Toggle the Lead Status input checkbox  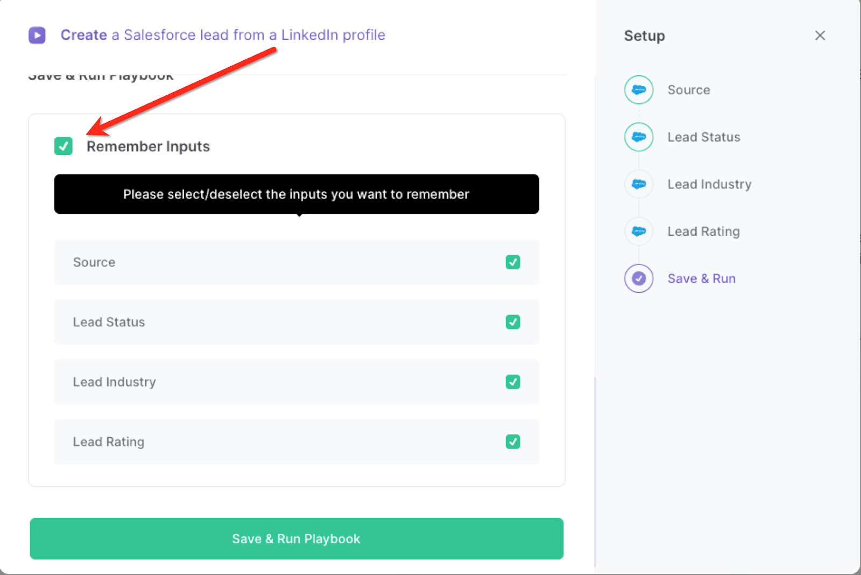tap(513, 322)
